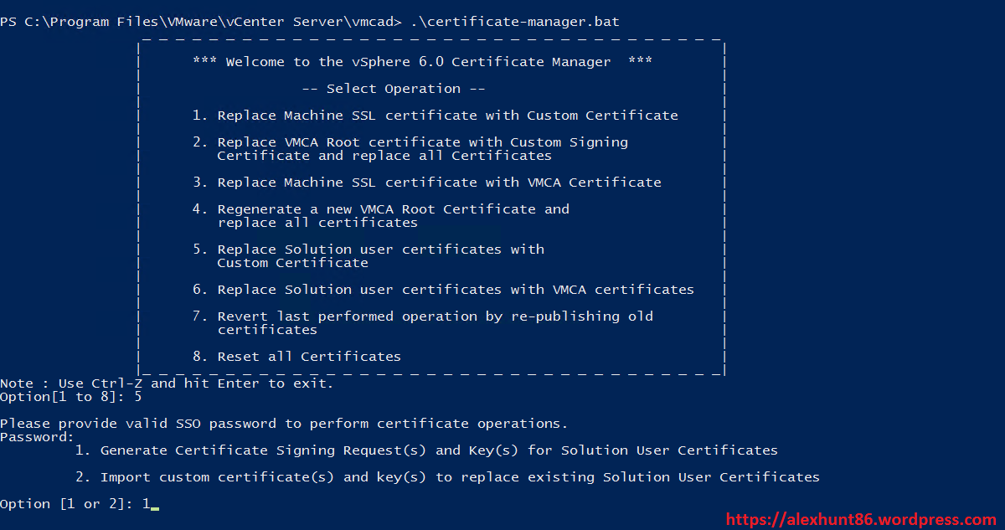
Task: Select Replace Machine SSL with Custom Certificate
Action: [x=447, y=116]
